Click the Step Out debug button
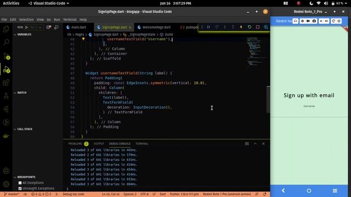Screen dimensions: 351x197 [233, 27]
